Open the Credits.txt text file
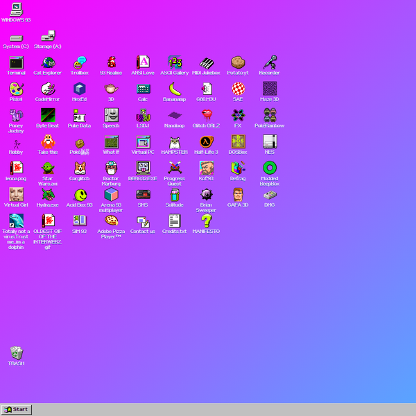This screenshot has width=416, height=416. click(175, 221)
